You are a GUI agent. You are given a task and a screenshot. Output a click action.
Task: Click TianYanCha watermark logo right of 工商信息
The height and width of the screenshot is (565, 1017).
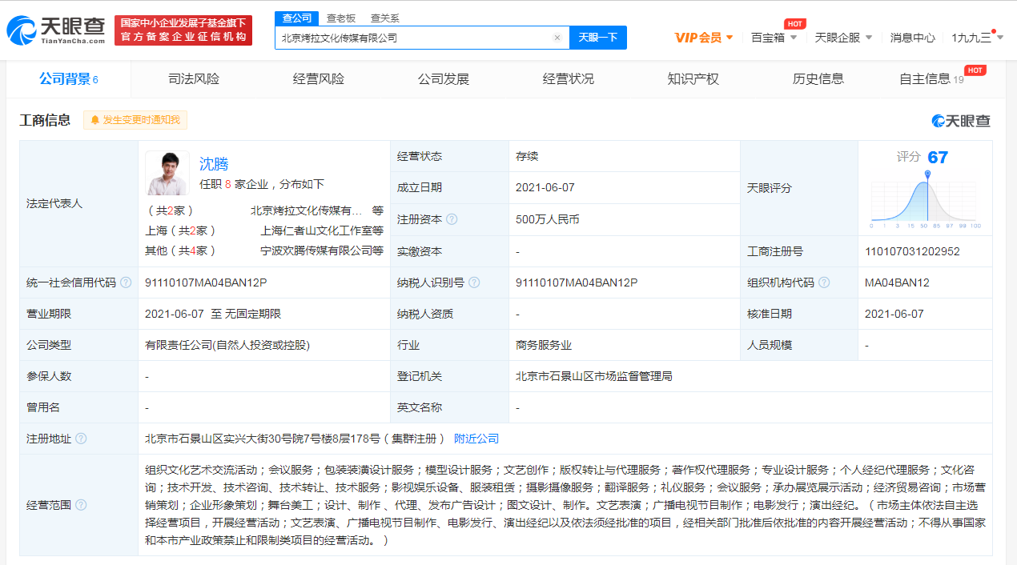coord(961,121)
